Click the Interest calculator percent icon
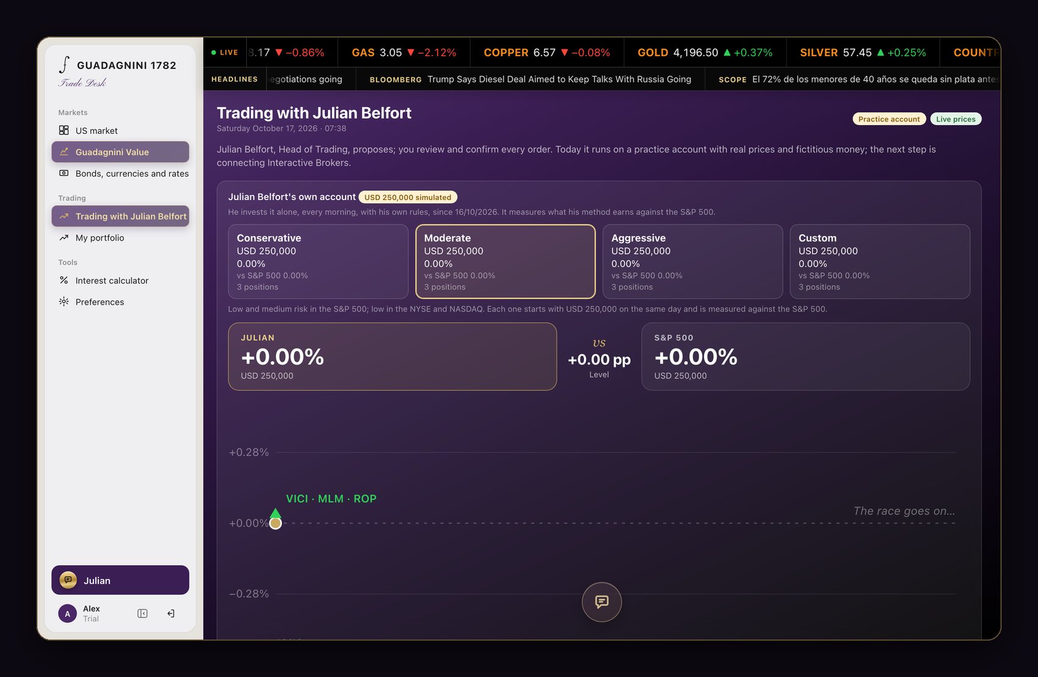 pos(64,280)
